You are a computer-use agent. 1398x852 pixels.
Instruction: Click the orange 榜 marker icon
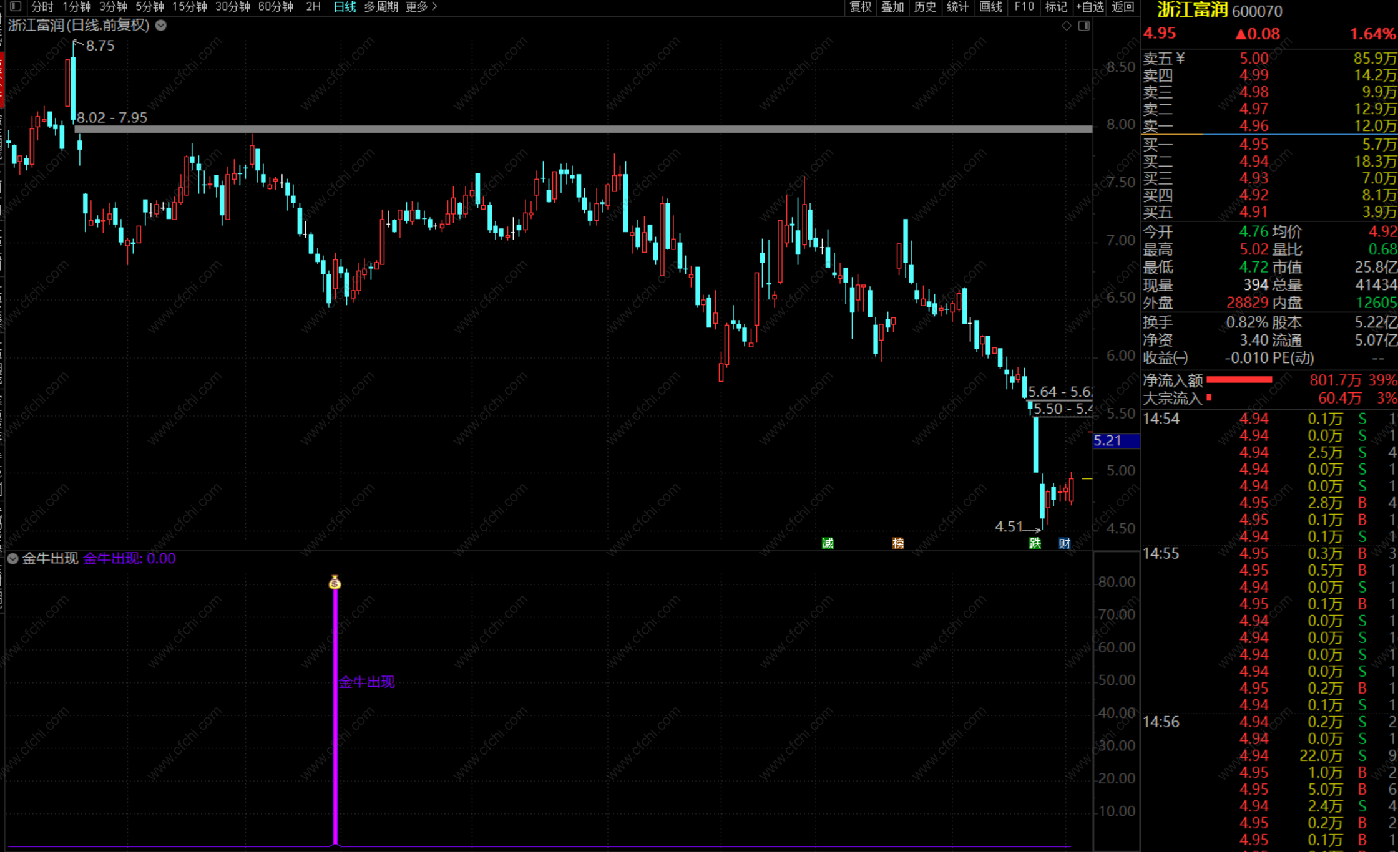898,543
